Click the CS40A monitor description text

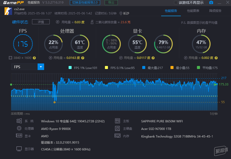point(66,149)
